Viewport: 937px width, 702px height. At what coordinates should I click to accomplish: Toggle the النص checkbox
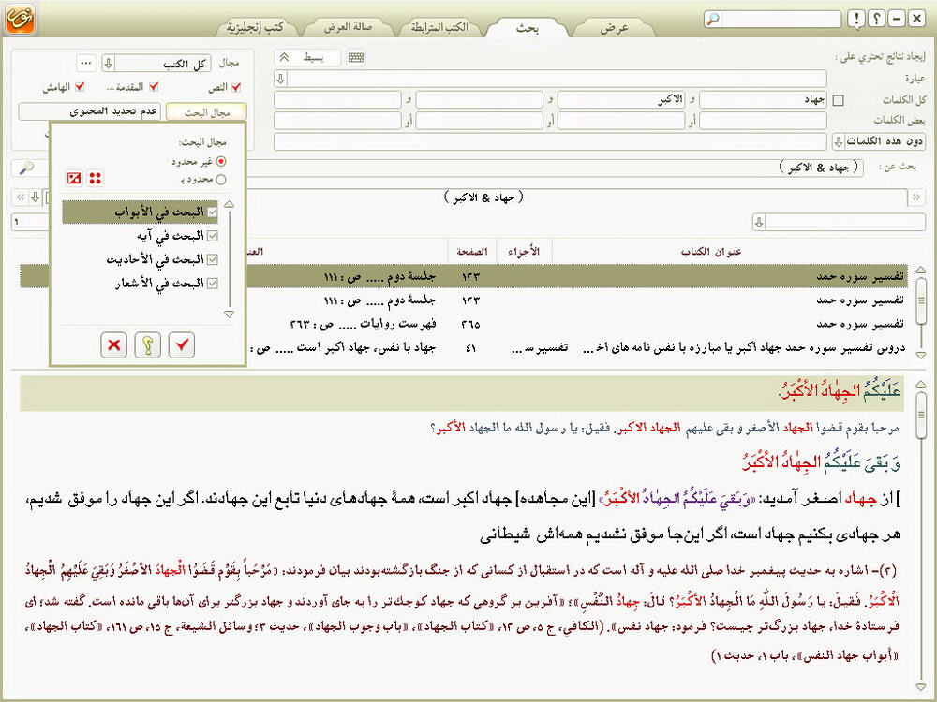click(236, 87)
